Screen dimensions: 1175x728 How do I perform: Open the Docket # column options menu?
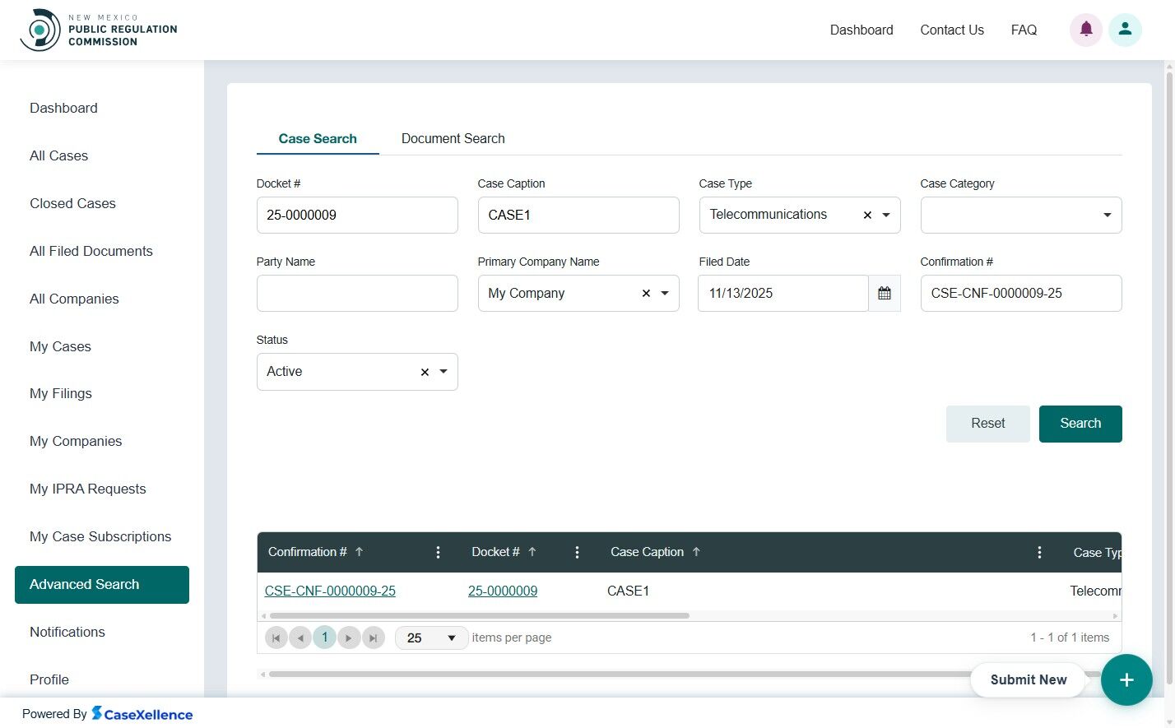point(577,552)
